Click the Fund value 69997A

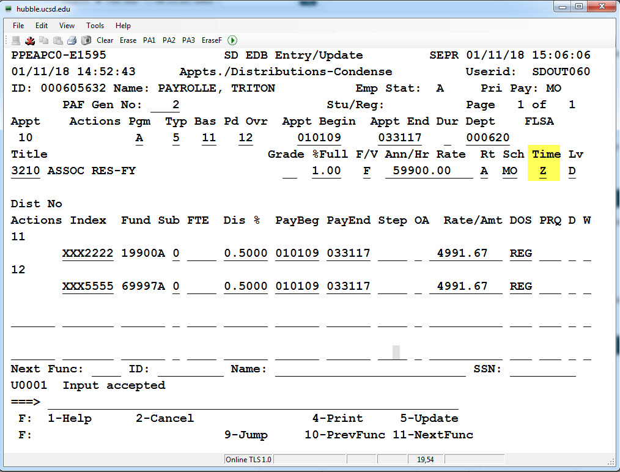click(143, 287)
